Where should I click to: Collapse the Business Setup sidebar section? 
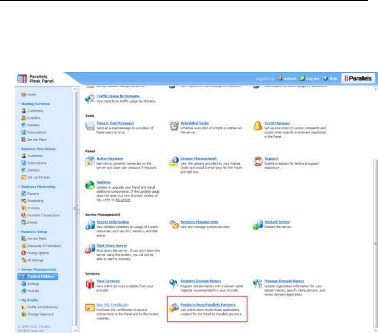coord(19,231)
